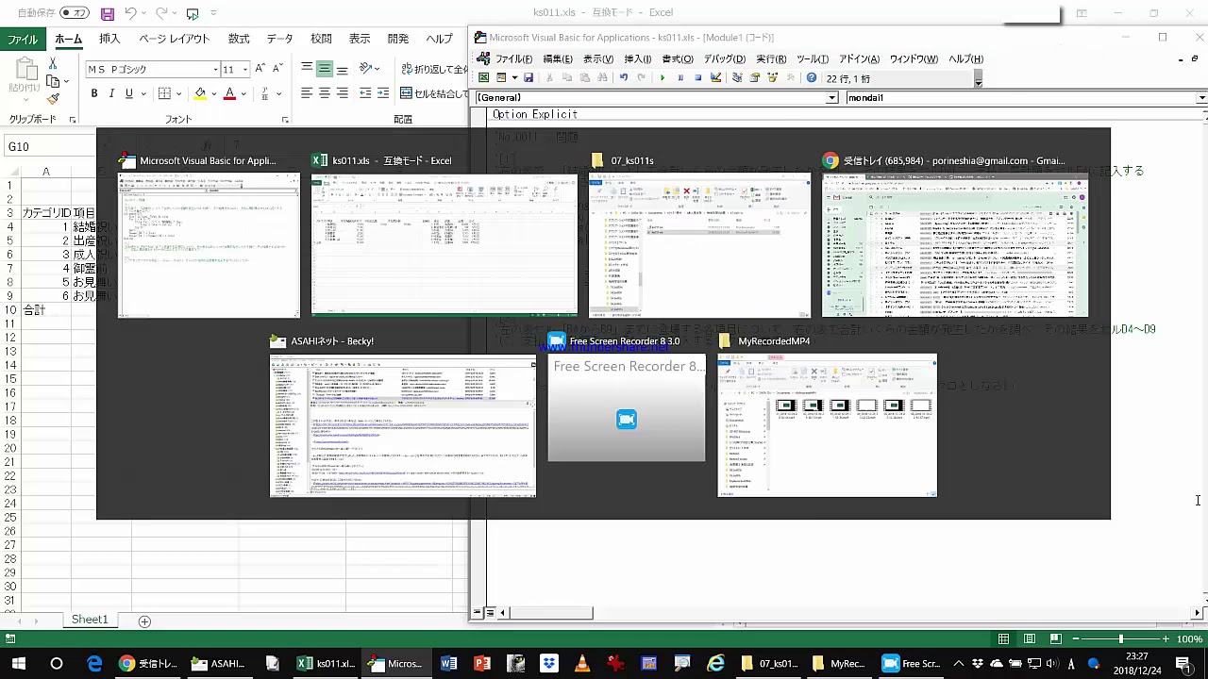1208x679 pixels.
Task: Toggle the middle vertical align button
Action: coord(324,69)
